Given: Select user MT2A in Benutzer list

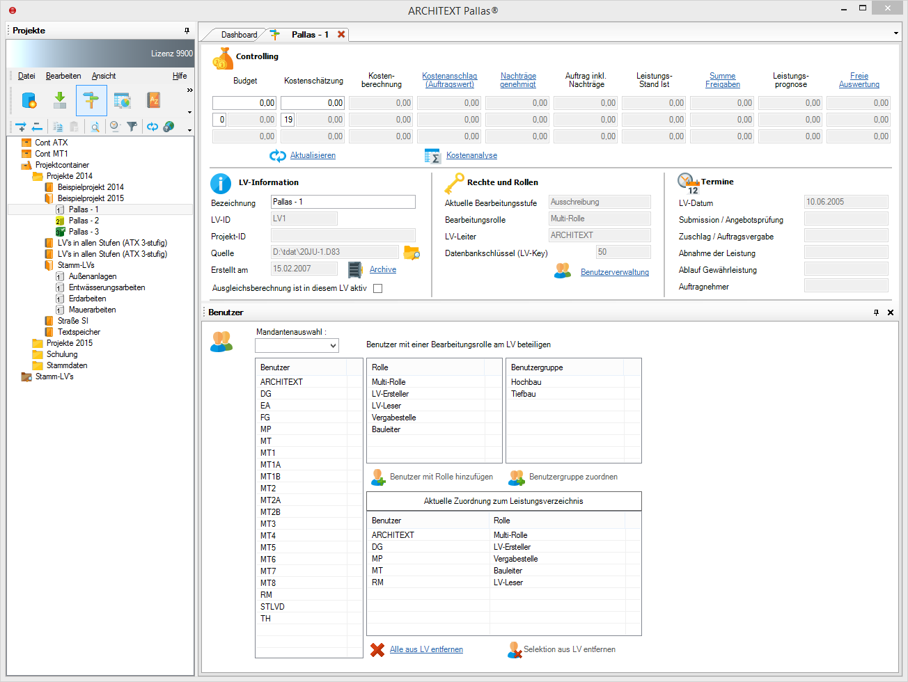Looking at the screenshot, I should click(x=270, y=500).
